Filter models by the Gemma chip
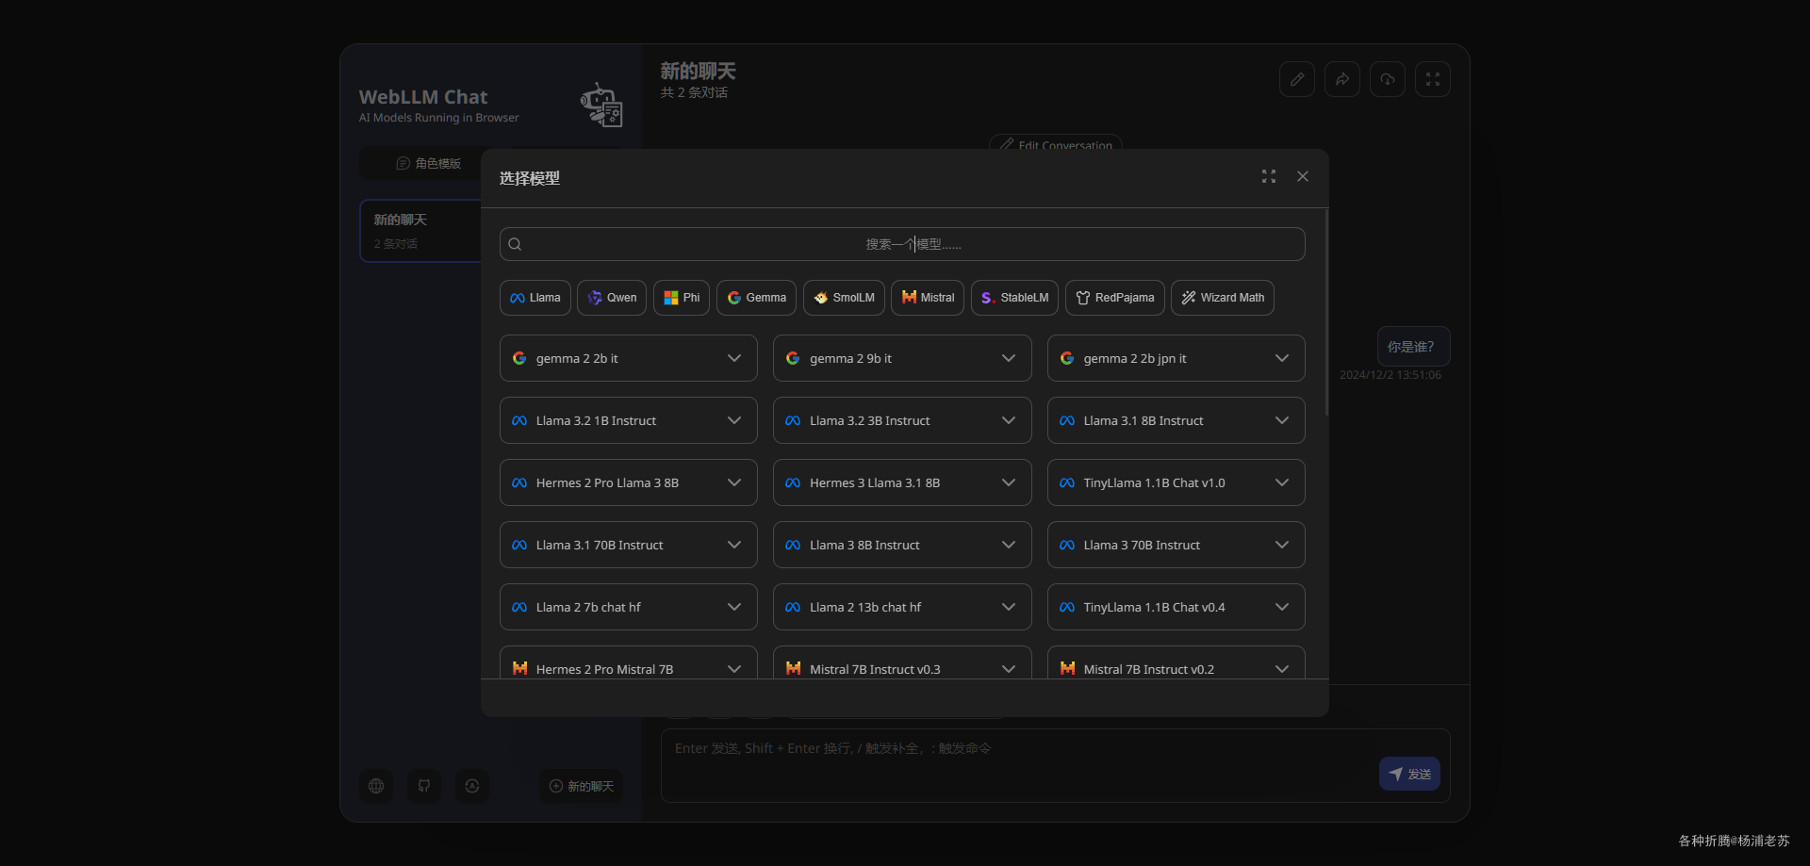Screen dimensions: 1810x866 pos(756,298)
